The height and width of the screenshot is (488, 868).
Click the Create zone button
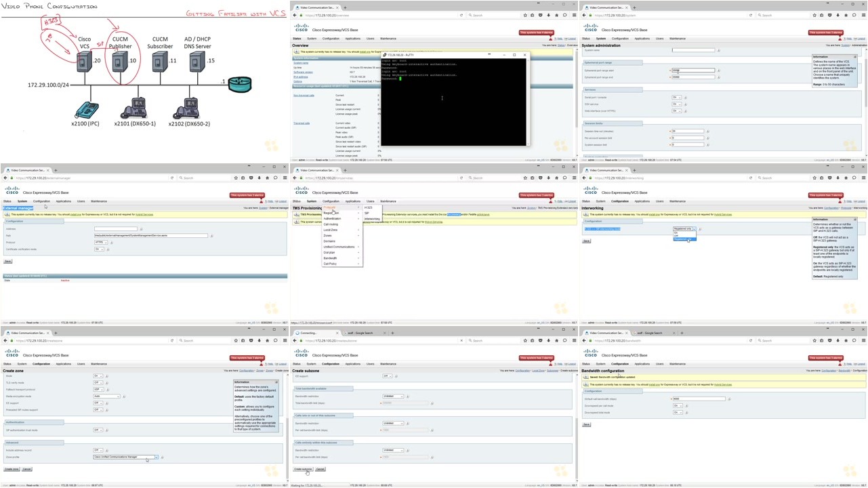click(12, 469)
